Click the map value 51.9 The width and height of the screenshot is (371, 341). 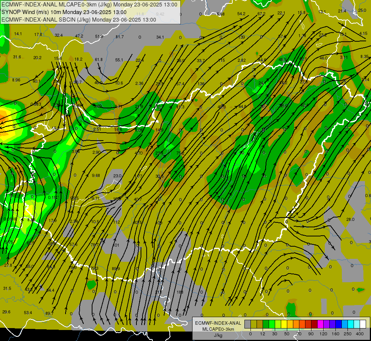pos(99,36)
